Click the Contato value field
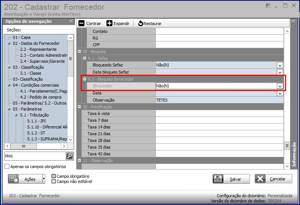 tap(220, 31)
